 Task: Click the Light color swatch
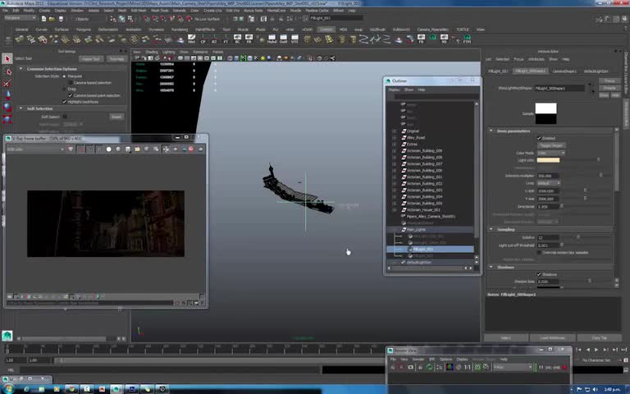click(x=547, y=160)
